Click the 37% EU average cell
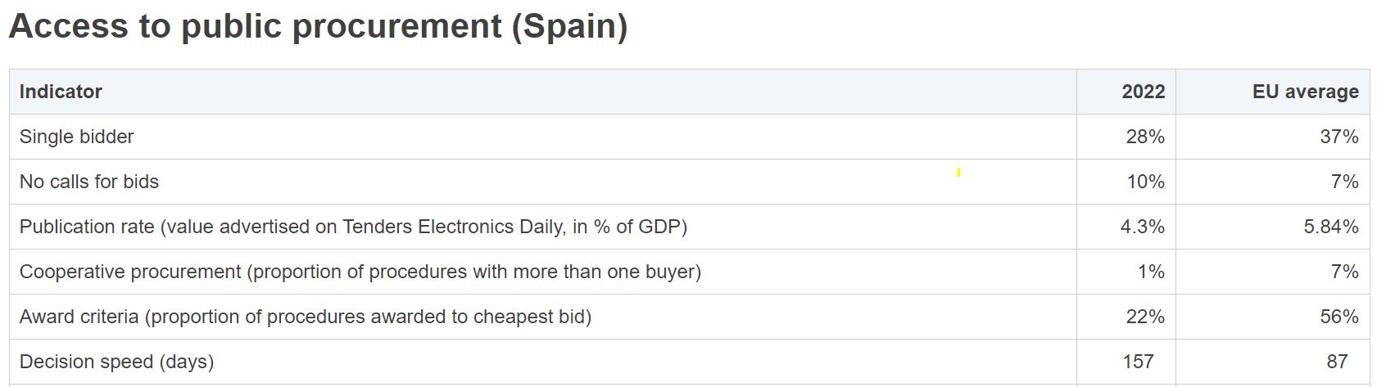 1338,137
